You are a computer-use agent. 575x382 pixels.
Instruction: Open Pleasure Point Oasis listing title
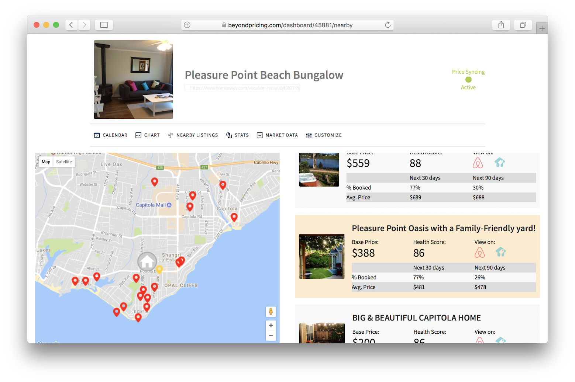pos(444,228)
